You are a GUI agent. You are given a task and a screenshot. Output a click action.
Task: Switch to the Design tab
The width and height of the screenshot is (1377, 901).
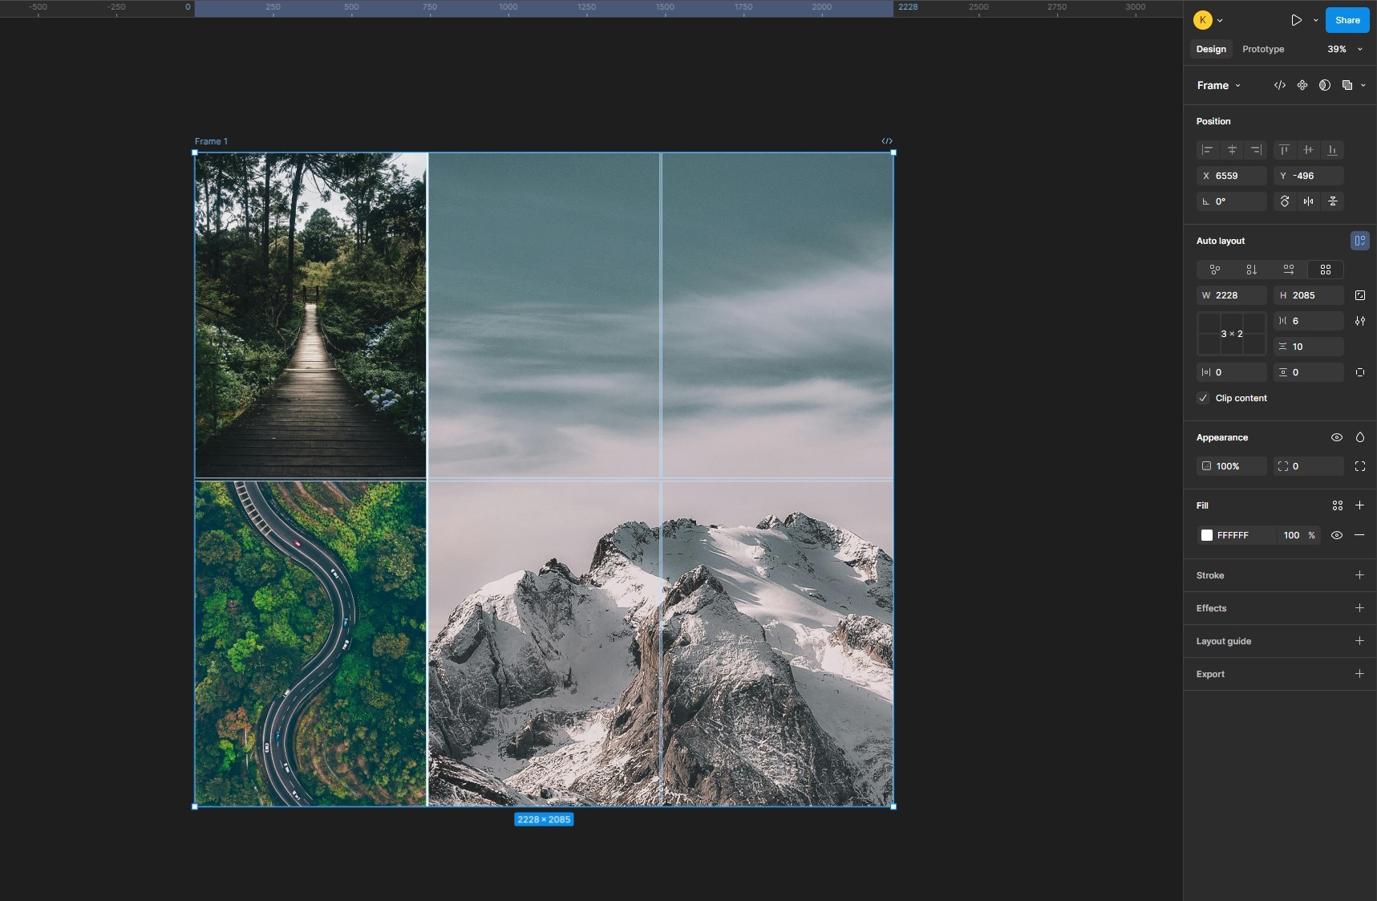click(x=1211, y=49)
